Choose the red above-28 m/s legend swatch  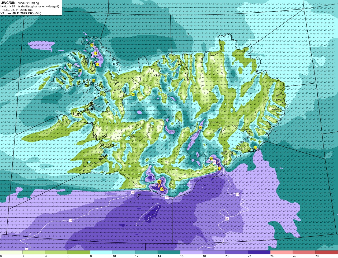[327, 252]
